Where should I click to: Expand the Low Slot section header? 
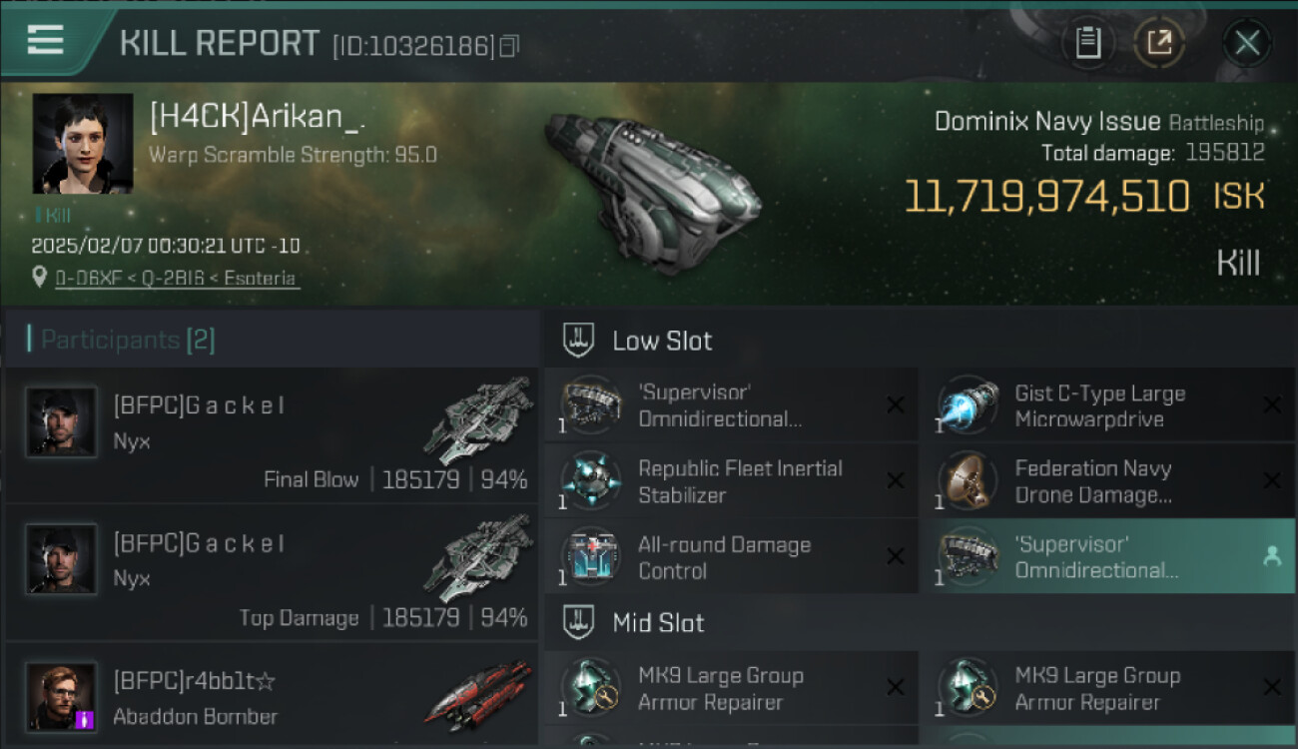pos(662,341)
